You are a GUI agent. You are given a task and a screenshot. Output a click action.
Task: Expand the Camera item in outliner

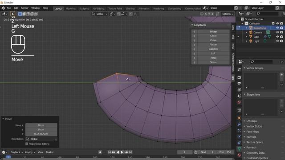click(246, 32)
